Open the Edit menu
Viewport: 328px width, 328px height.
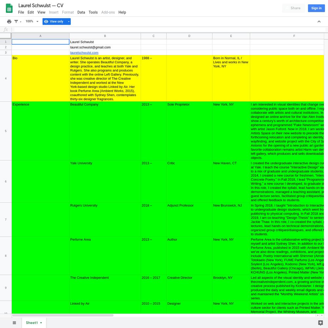pos(31,12)
